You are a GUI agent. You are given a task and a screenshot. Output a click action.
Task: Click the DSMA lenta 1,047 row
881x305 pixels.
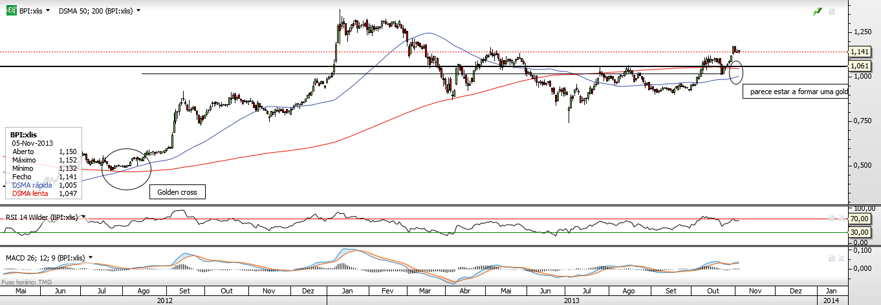click(x=44, y=193)
